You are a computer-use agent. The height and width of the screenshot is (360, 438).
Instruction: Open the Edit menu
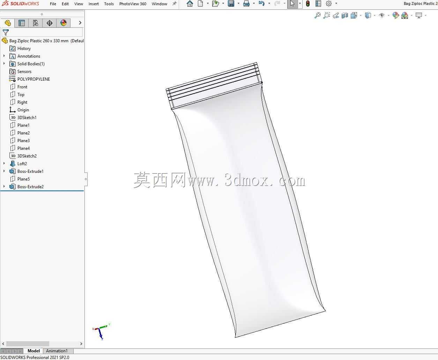coord(65,4)
